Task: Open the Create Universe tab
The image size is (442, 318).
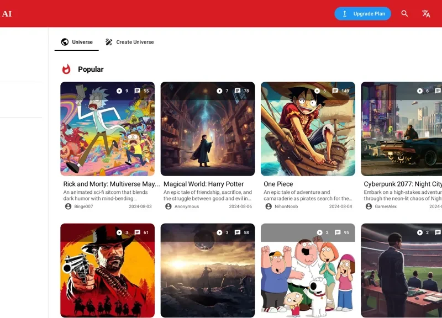Action: [x=129, y=42]
